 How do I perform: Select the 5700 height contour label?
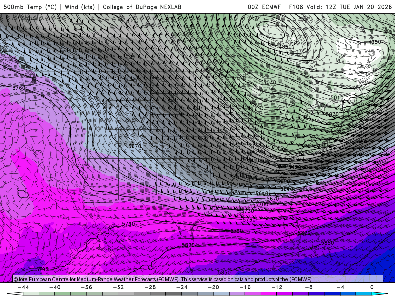pos(262,204)
